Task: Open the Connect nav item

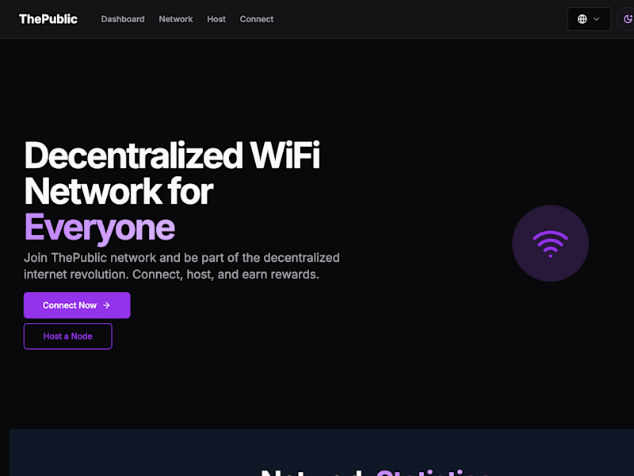Action: point(256,19)
